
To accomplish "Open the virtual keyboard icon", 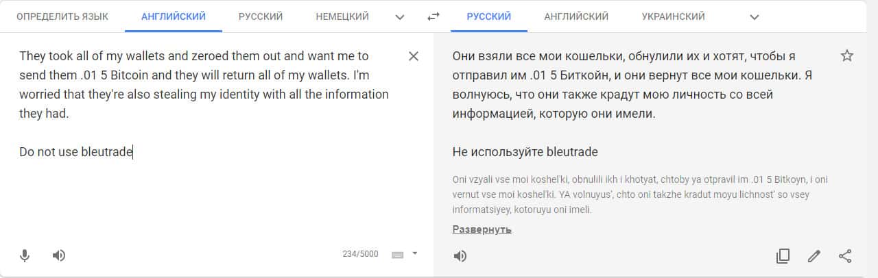I will click(397, 255).
